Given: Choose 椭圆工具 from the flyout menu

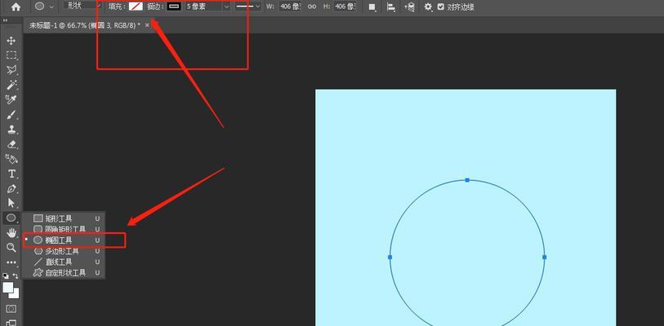Looking at the screenshot, I should (64, 240).
